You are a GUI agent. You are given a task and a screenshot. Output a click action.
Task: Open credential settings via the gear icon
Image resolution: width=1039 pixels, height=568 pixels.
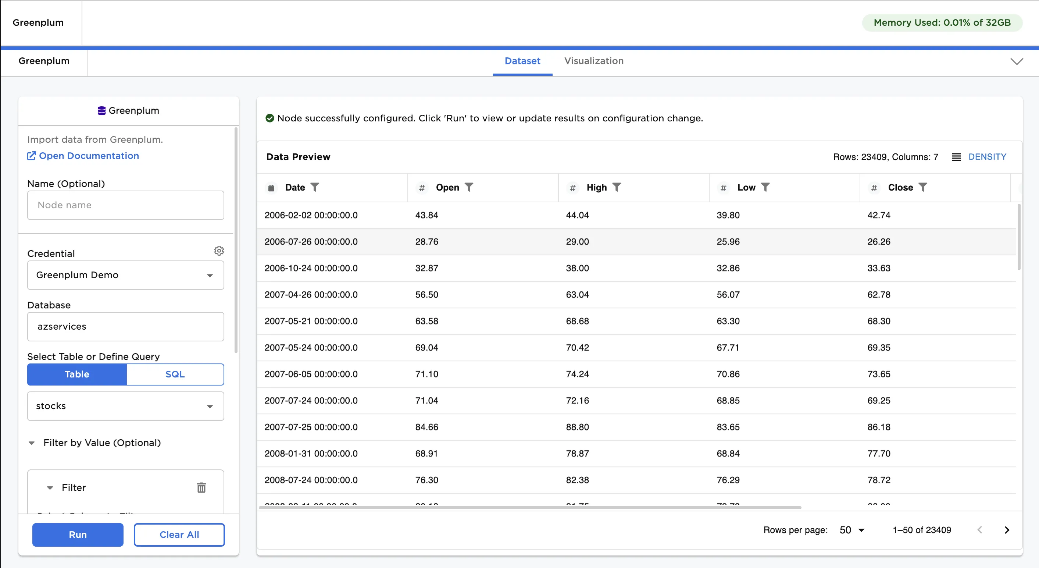[219, 251]
